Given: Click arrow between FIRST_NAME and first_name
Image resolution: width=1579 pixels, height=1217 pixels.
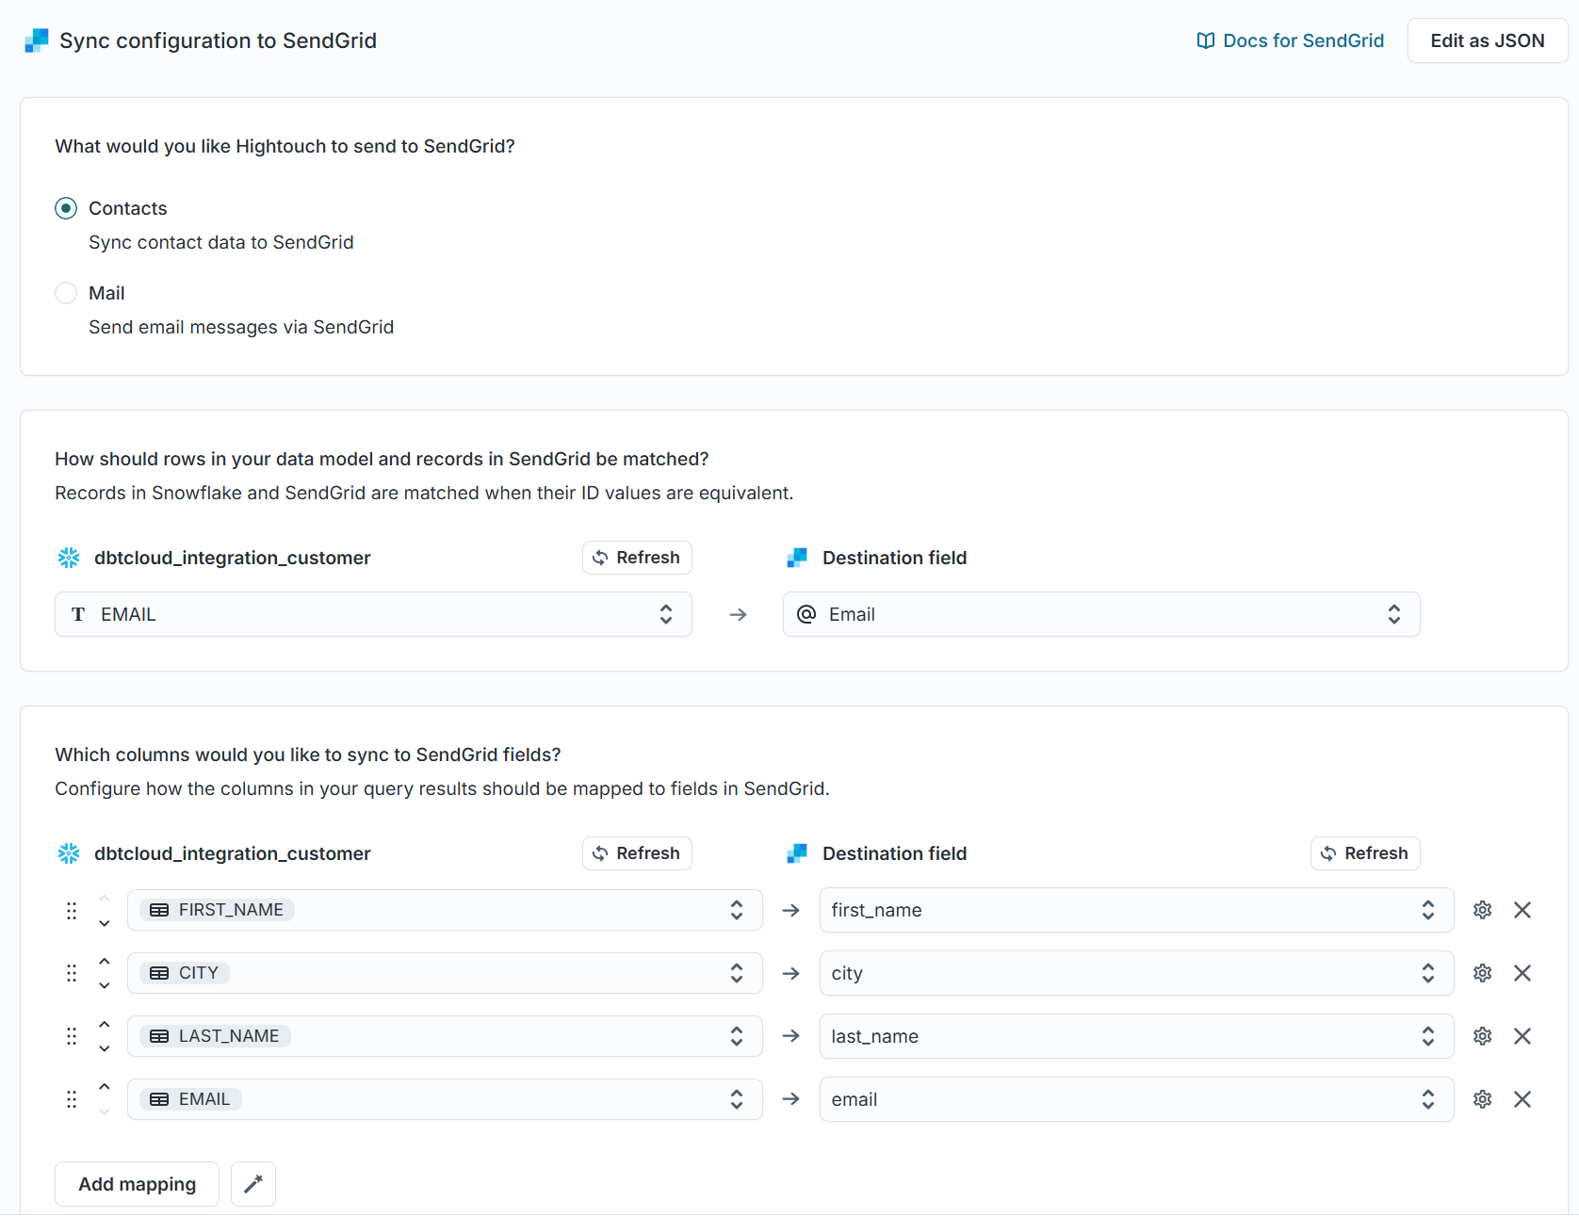Looking at the screenshot, I should pos(791,910).
